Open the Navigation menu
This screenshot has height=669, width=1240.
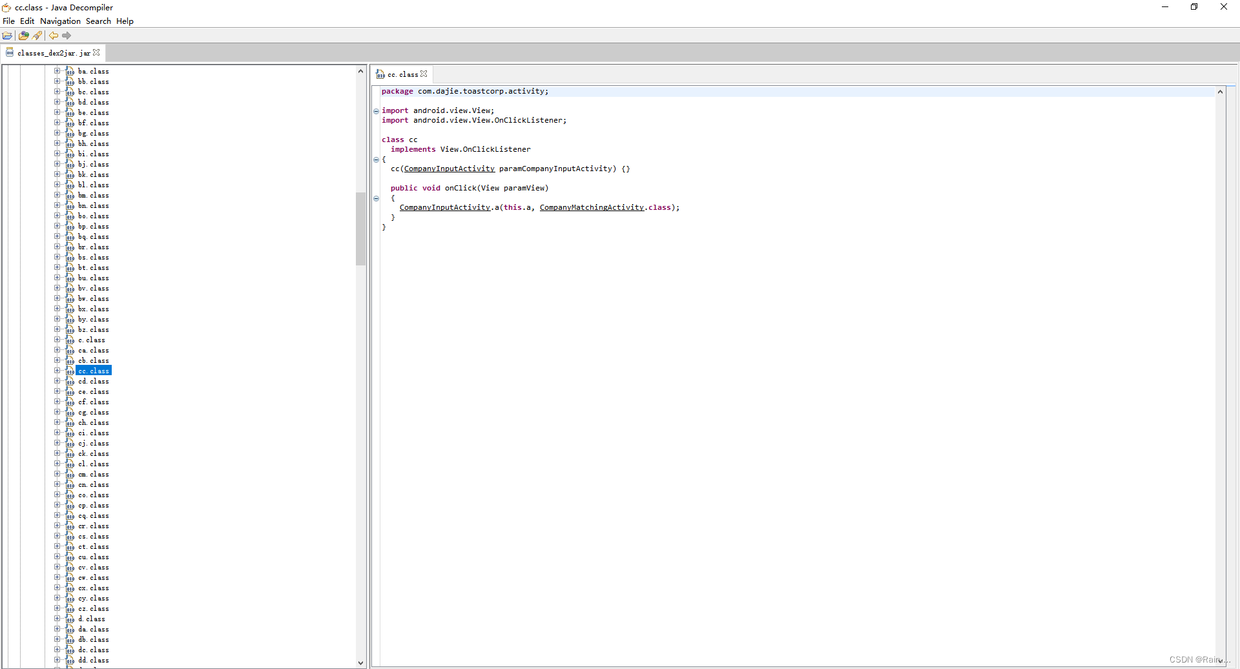(x=60, y=21)
